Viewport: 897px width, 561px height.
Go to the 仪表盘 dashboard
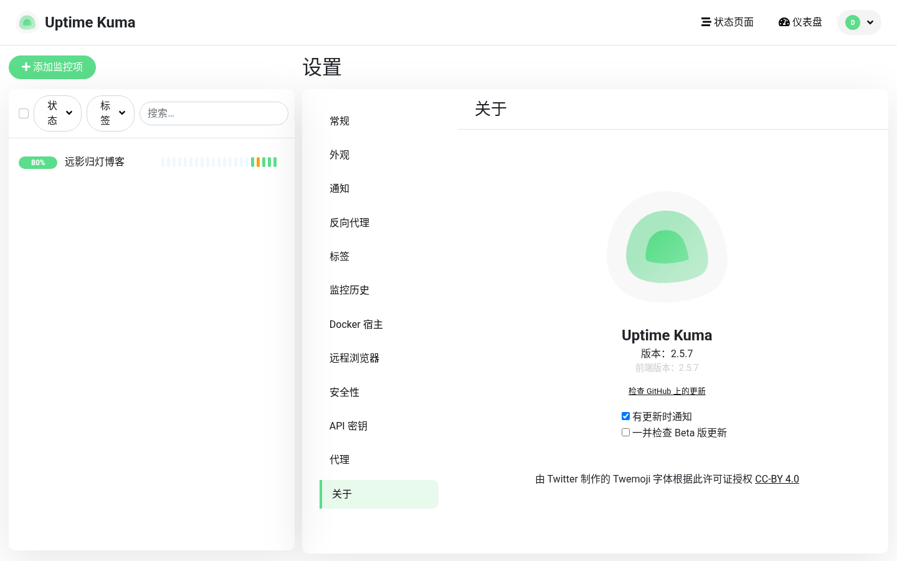click(x=800, y=22)
